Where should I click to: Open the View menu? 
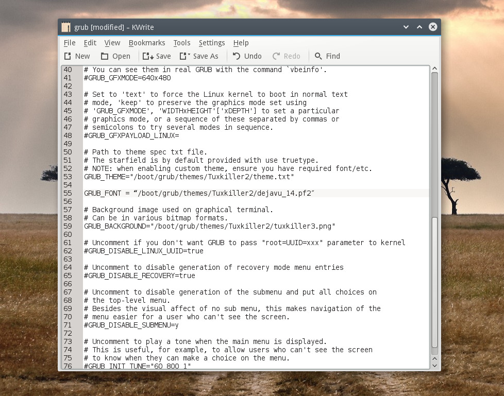pyautogui.click(x=112, y=43)
